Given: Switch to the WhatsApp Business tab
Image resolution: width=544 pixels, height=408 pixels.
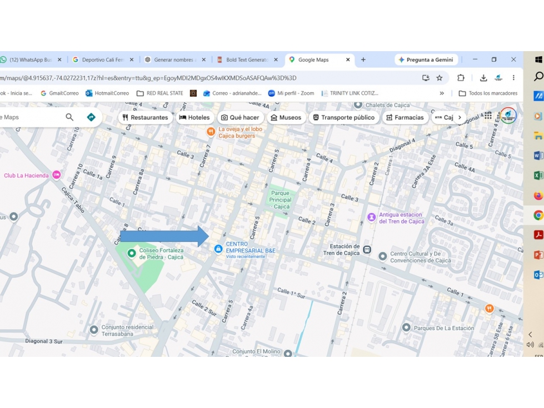Looking at the screenshot, I should (32, 59).
